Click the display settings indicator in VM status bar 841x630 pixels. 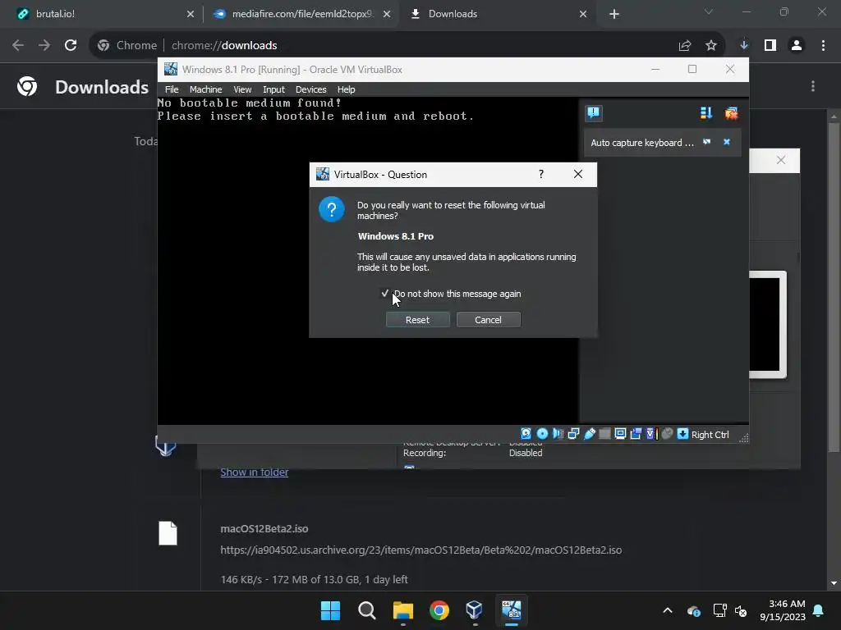[x=620, y=434]
